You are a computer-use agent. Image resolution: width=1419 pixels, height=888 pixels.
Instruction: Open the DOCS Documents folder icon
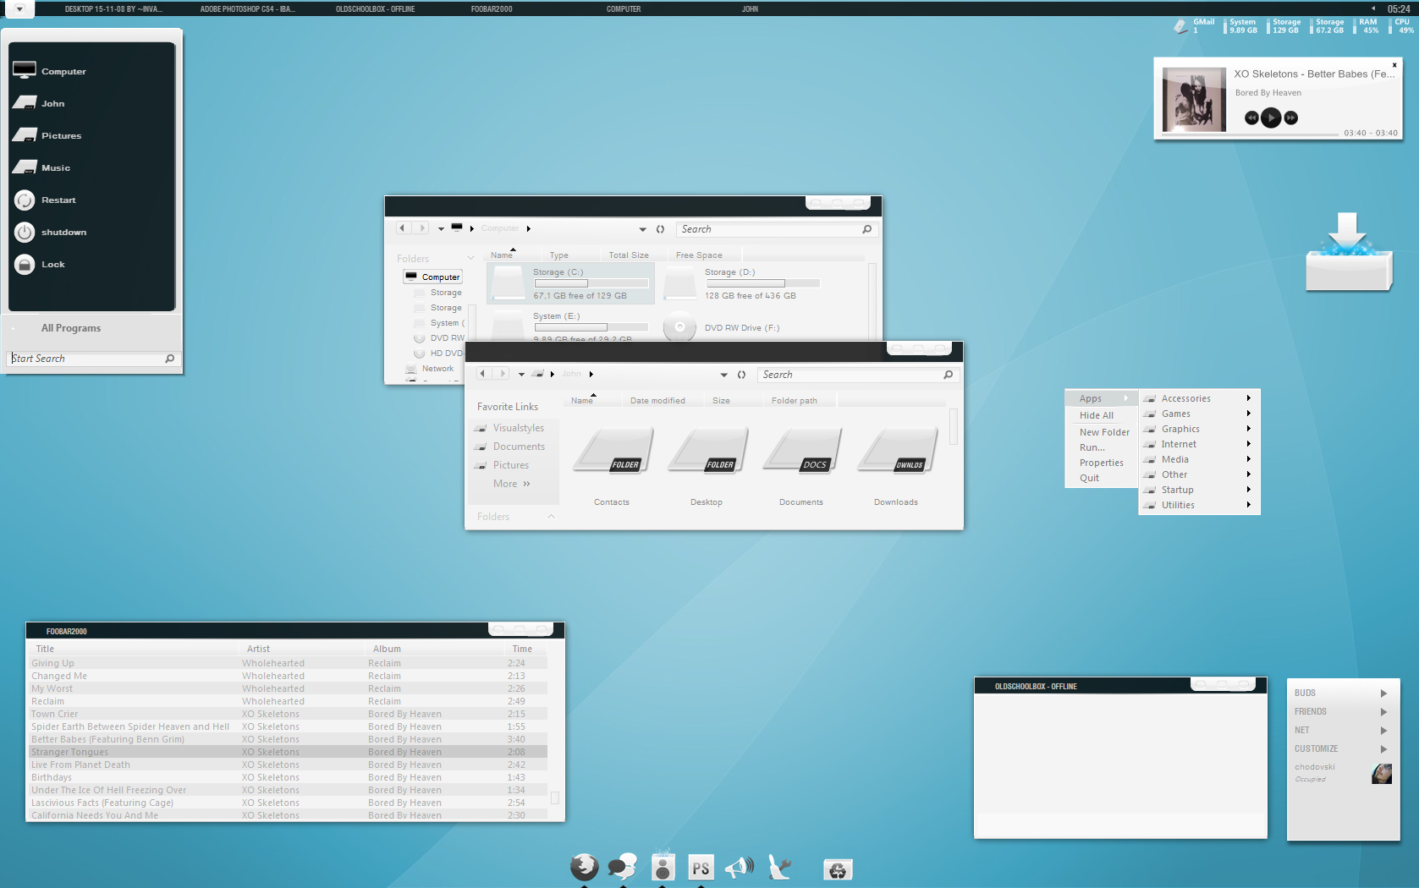tap(803, 450)
